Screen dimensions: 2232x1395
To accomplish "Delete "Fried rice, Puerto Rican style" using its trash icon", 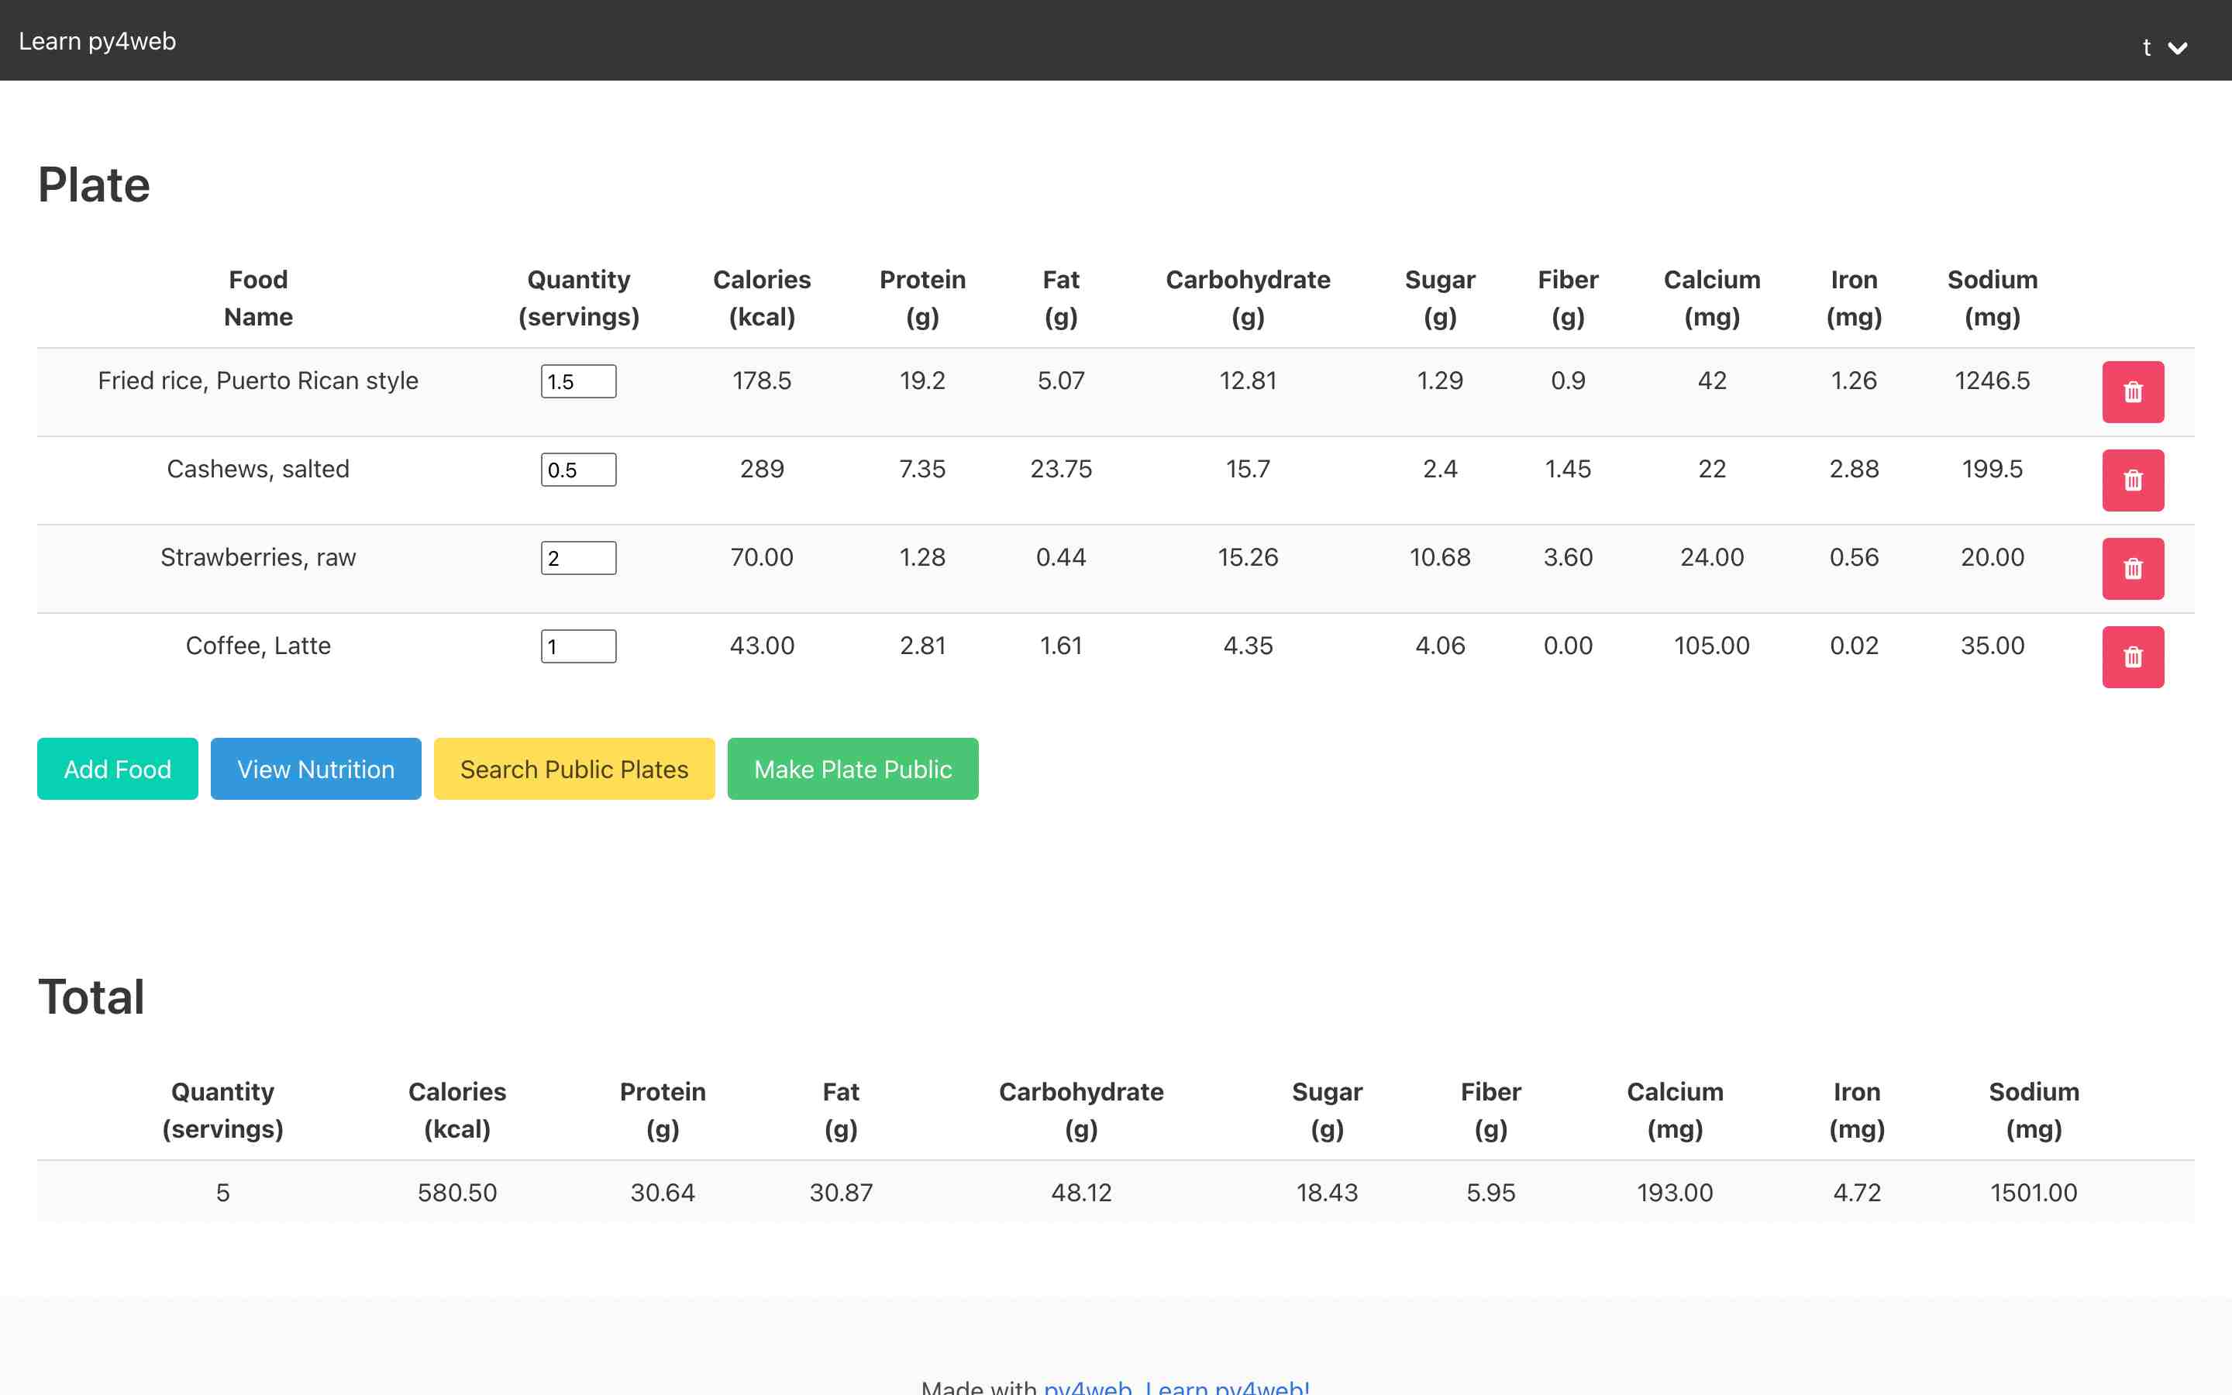I will pyautogui.click(x=2132, y=391).
